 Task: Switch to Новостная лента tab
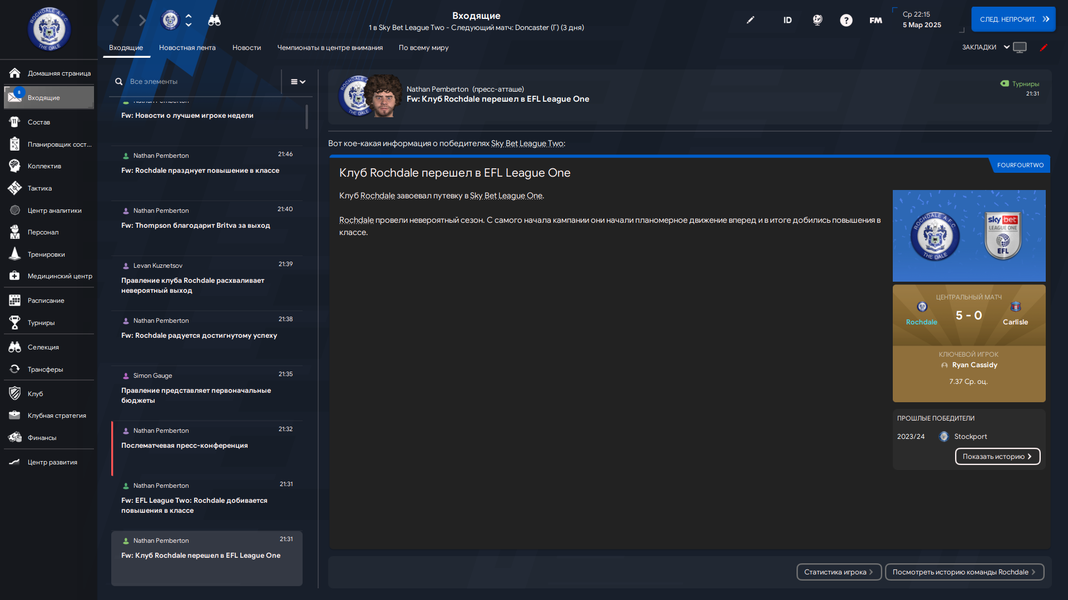point(187,48)
